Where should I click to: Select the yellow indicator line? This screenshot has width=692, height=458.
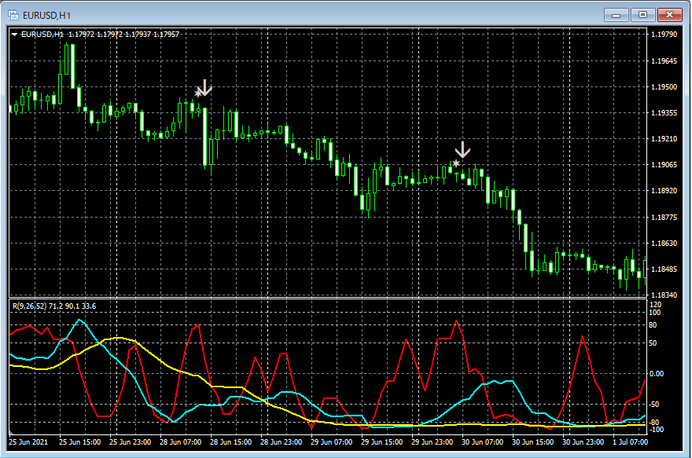(x=118, y=338)
